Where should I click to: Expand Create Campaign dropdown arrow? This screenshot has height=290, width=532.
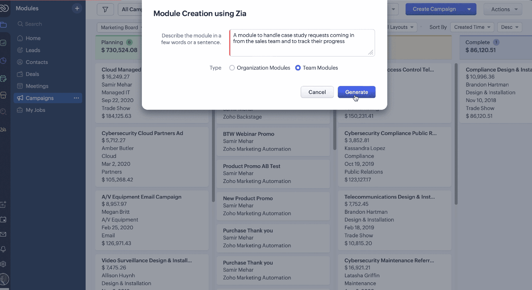(469, 9)
